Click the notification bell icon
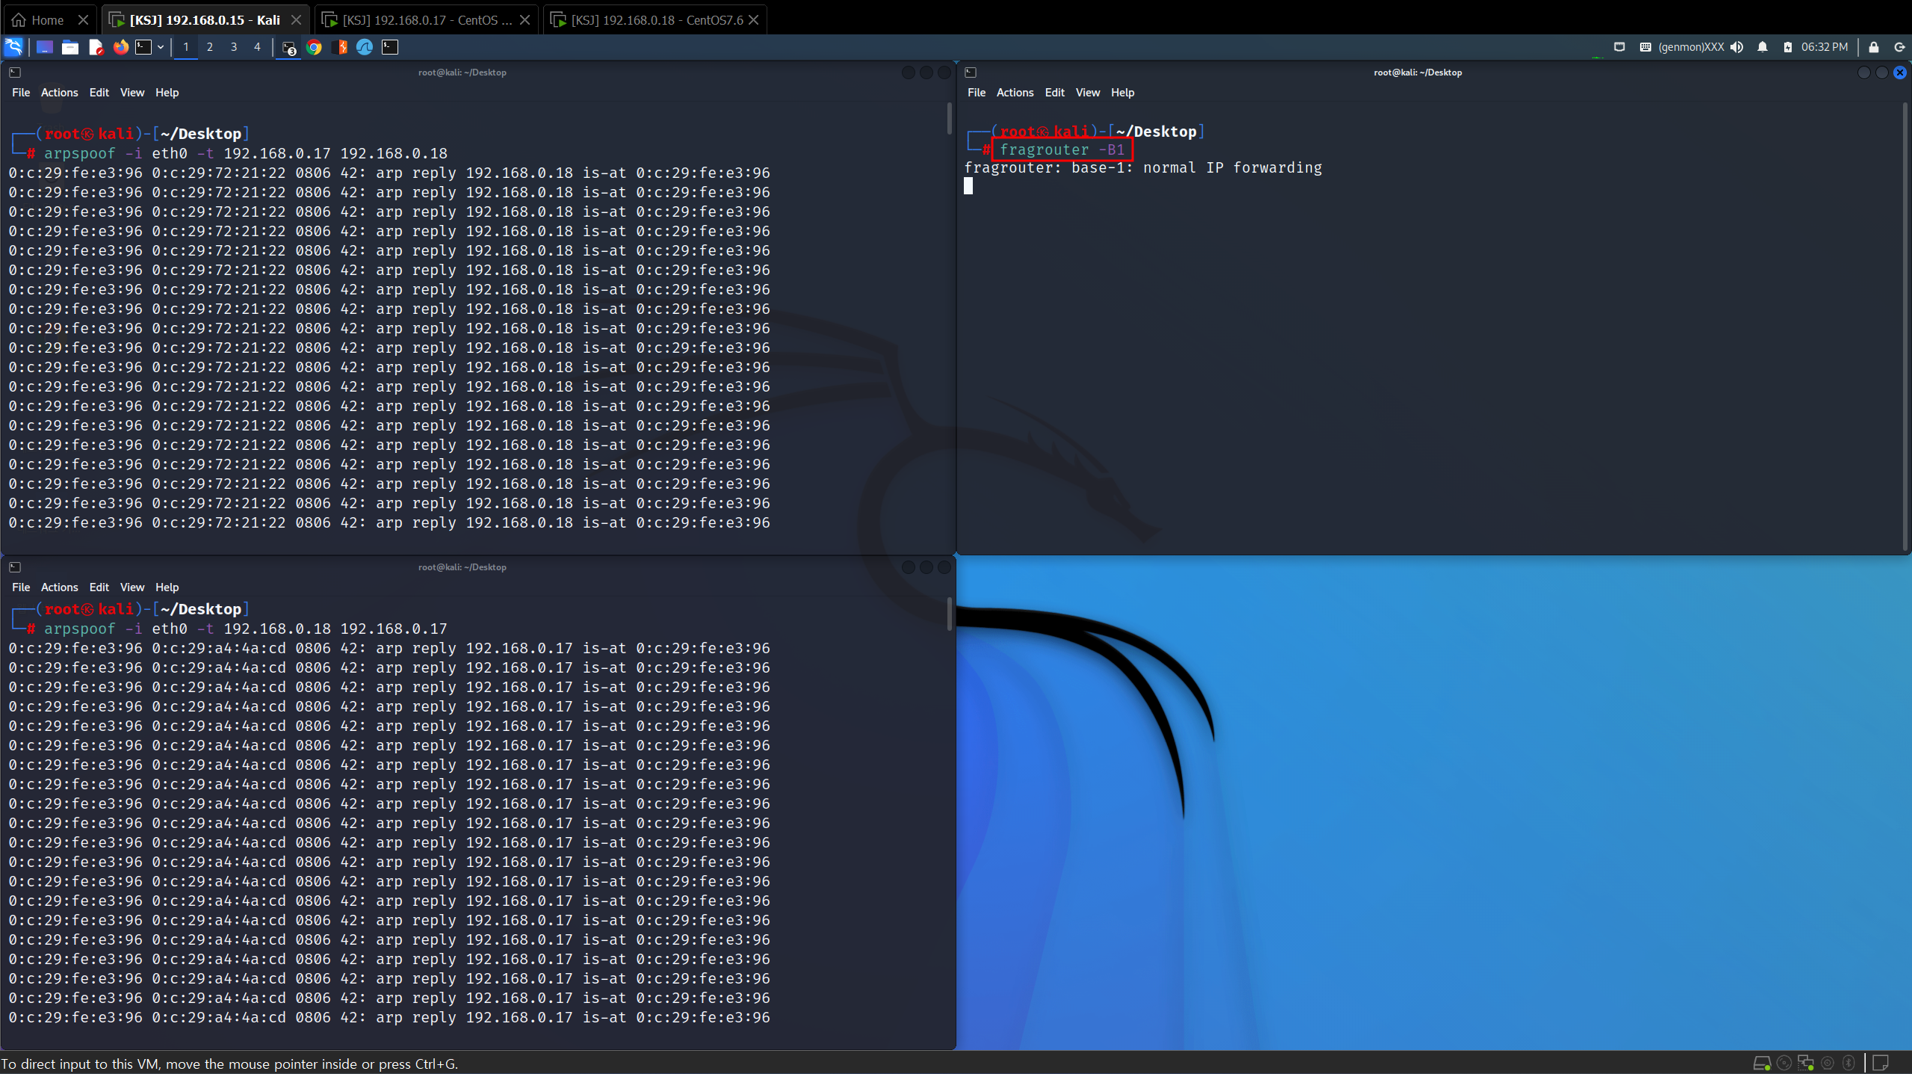1912x1074 pixels. click(1763, 47)
